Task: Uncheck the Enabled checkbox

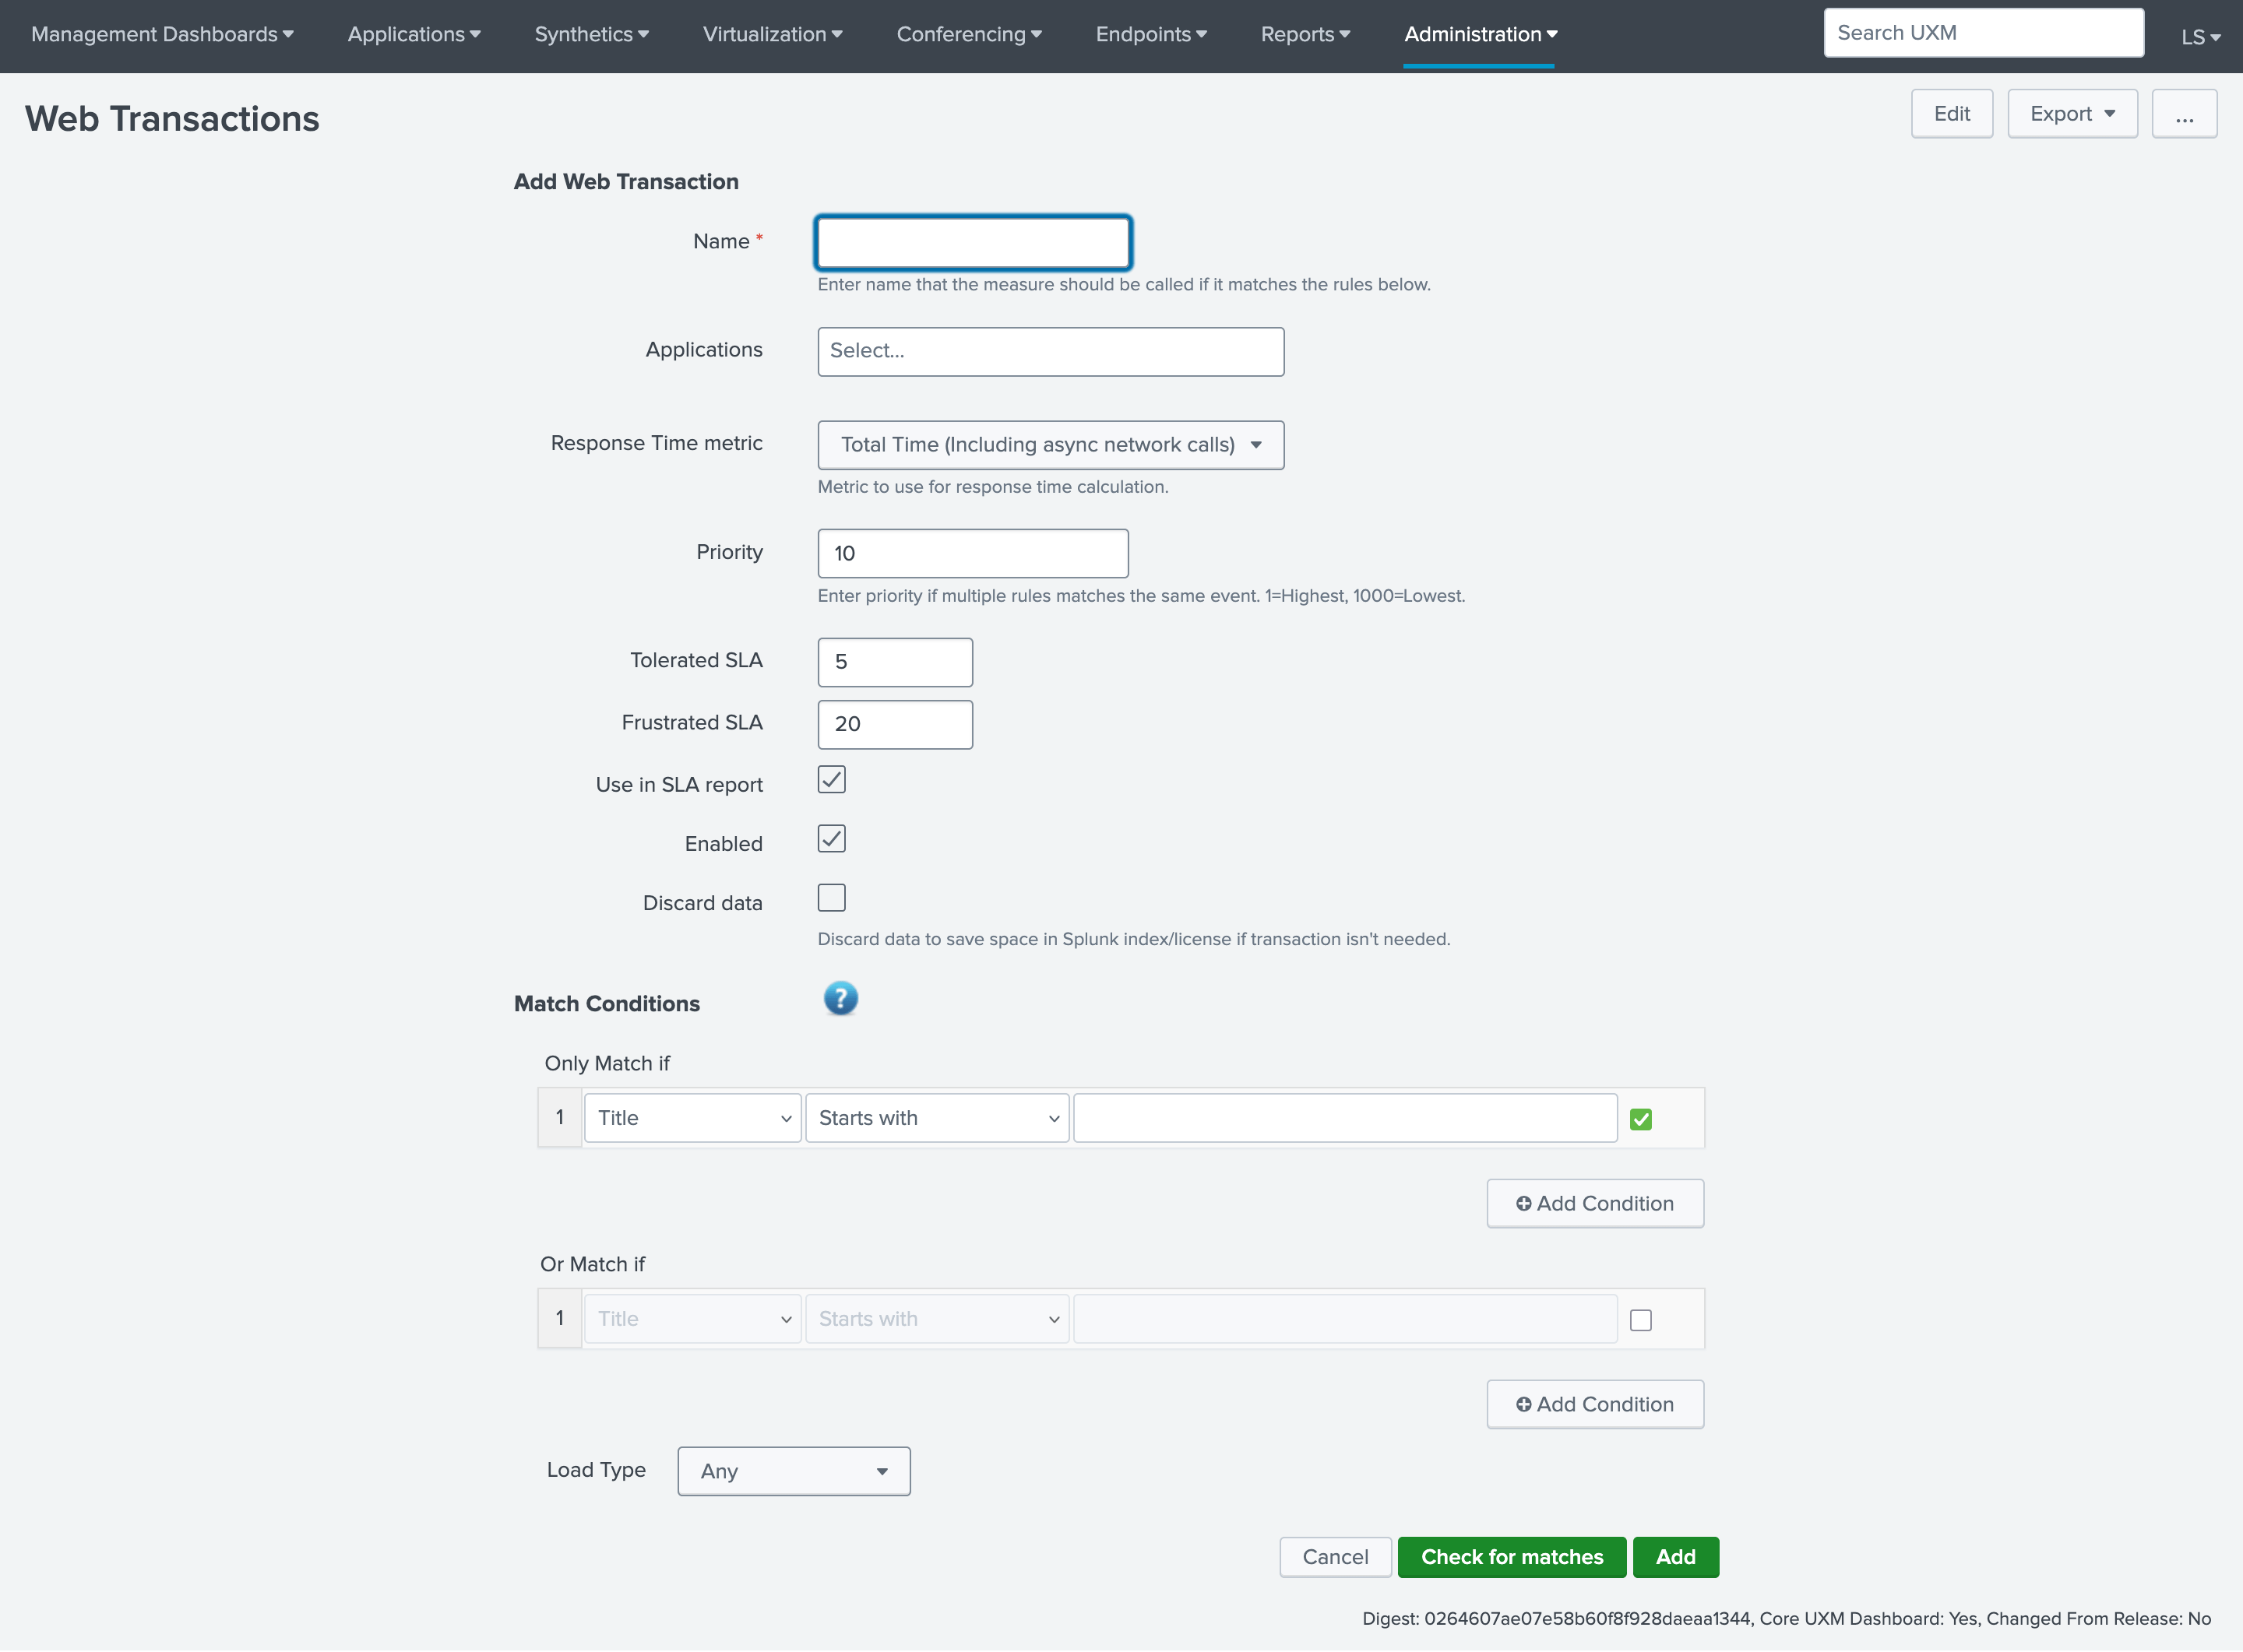Action: point(831,839)
